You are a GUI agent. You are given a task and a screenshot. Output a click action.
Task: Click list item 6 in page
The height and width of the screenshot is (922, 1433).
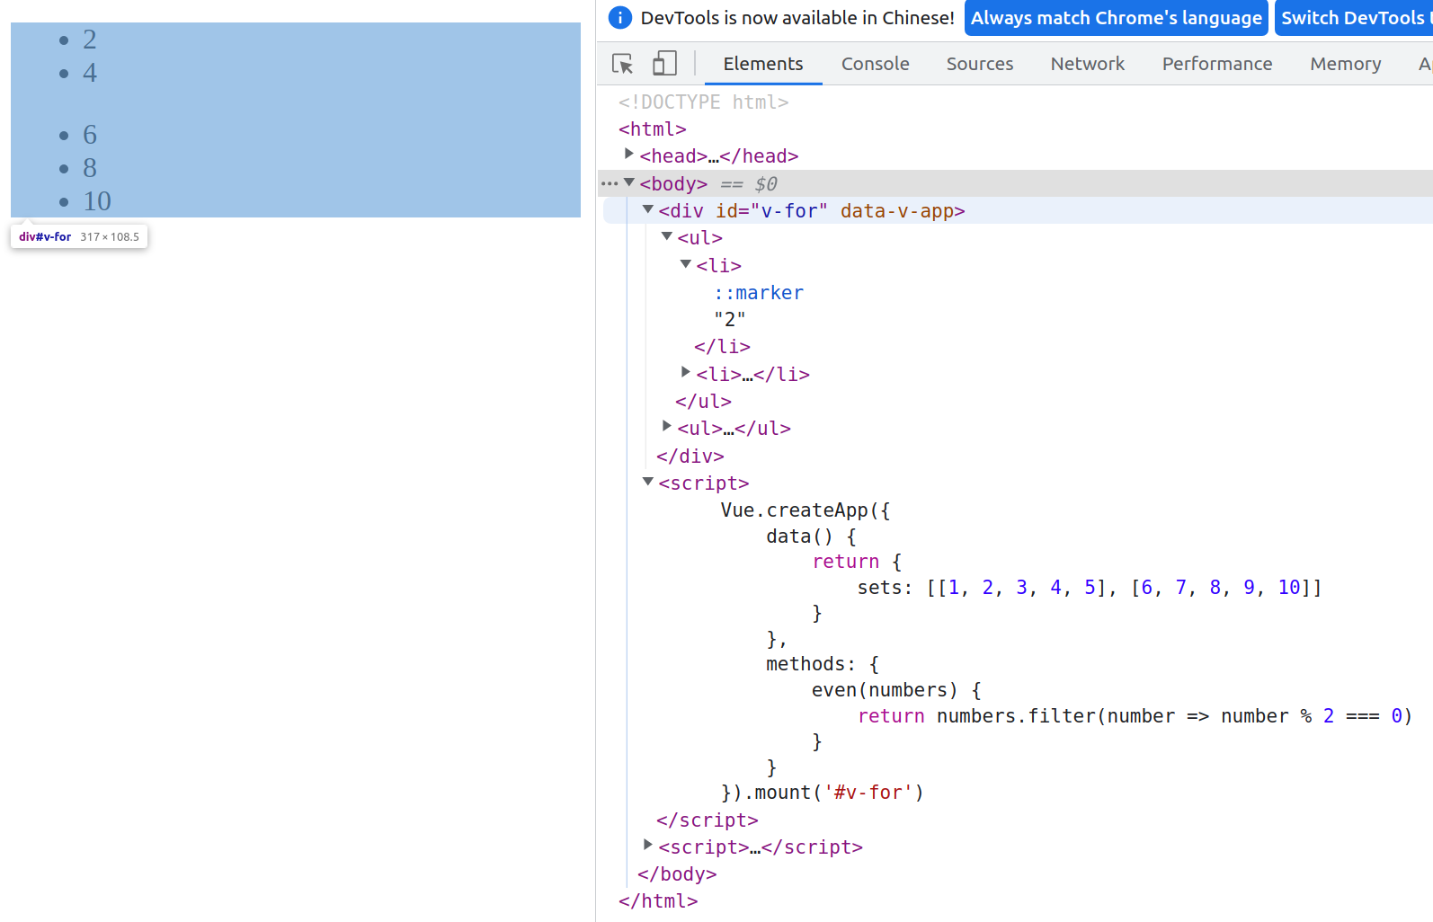[90, 135]
